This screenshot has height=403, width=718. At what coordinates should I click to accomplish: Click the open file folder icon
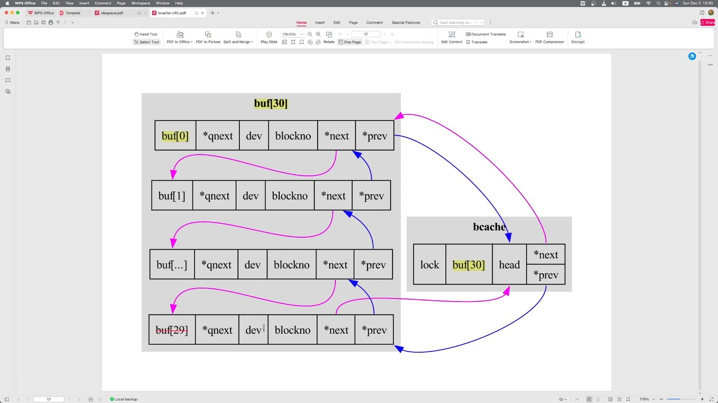(29, 23)
